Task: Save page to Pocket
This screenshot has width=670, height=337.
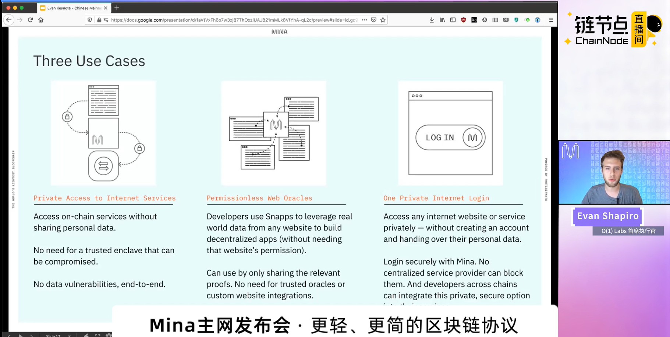Action: [373, 20]
